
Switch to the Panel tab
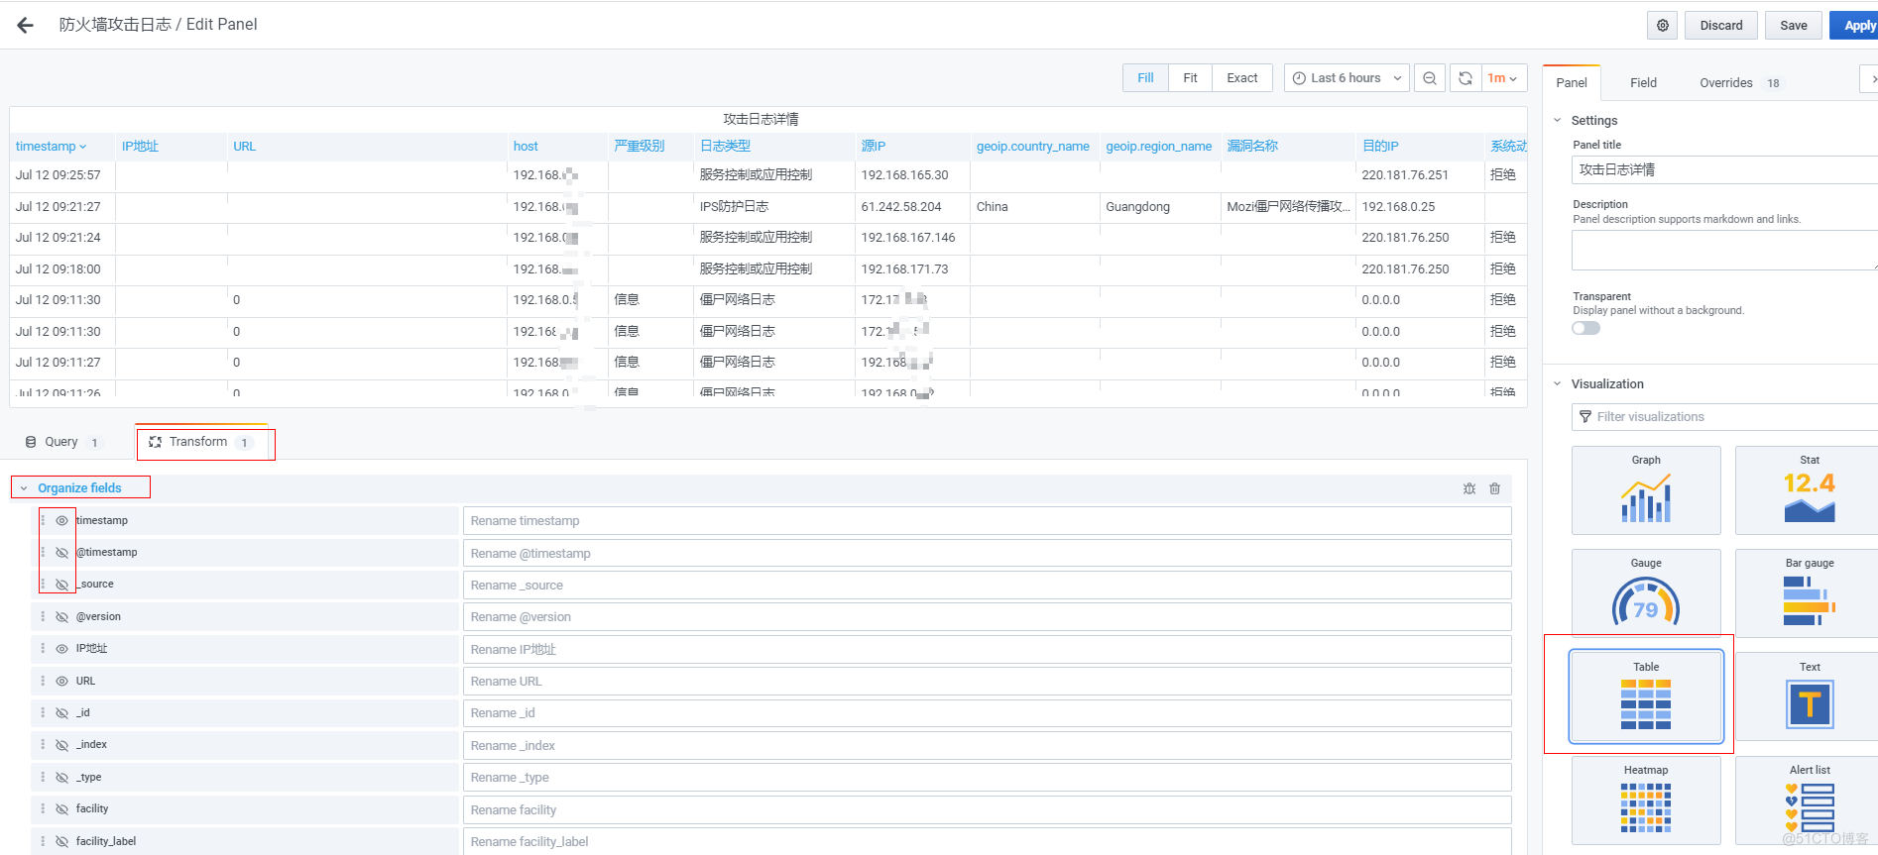point(1571,82)
